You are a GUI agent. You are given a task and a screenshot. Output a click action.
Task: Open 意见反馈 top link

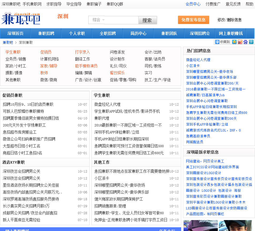point(233,4)
